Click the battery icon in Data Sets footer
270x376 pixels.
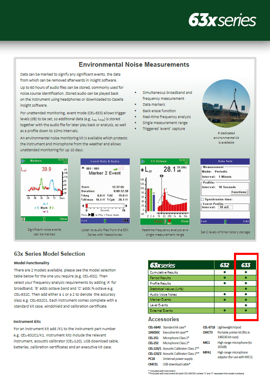coord(225,221)
